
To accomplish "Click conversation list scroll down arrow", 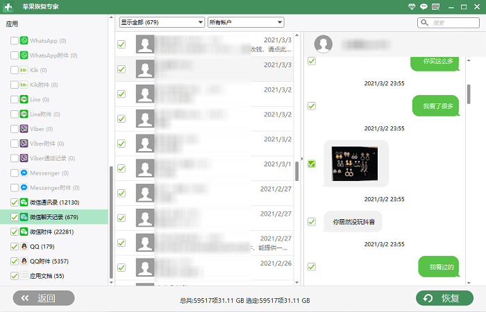I will 296,282.
